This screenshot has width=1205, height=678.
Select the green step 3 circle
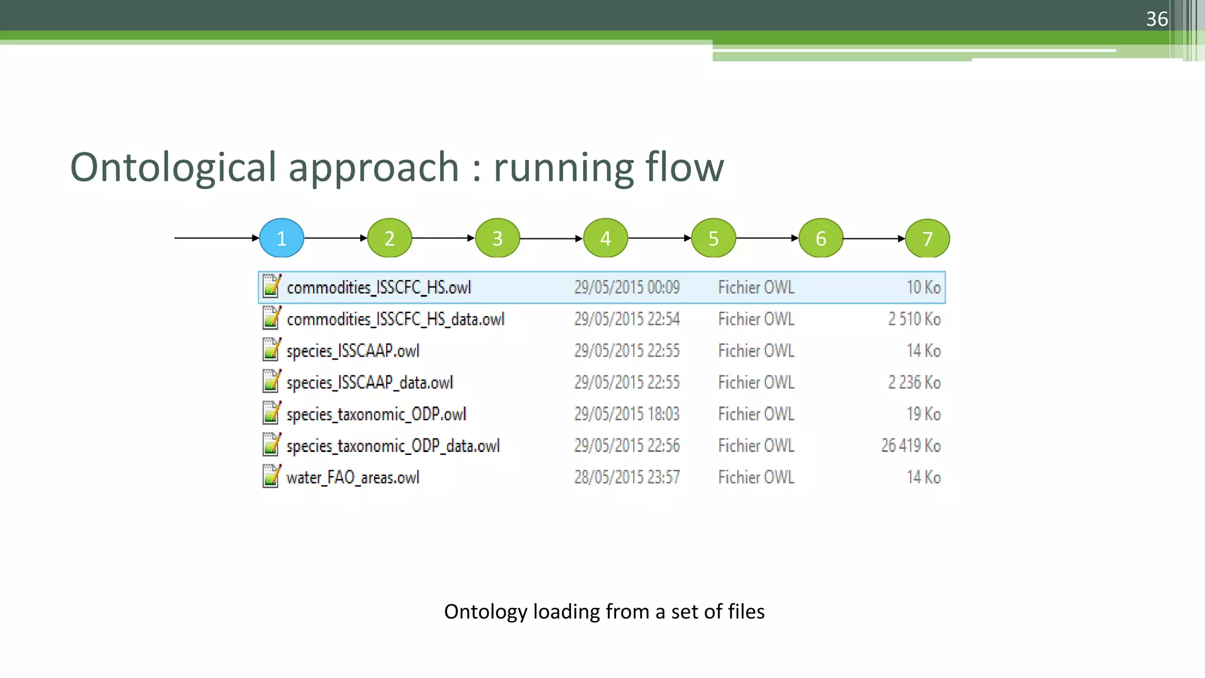coord(497,238)
